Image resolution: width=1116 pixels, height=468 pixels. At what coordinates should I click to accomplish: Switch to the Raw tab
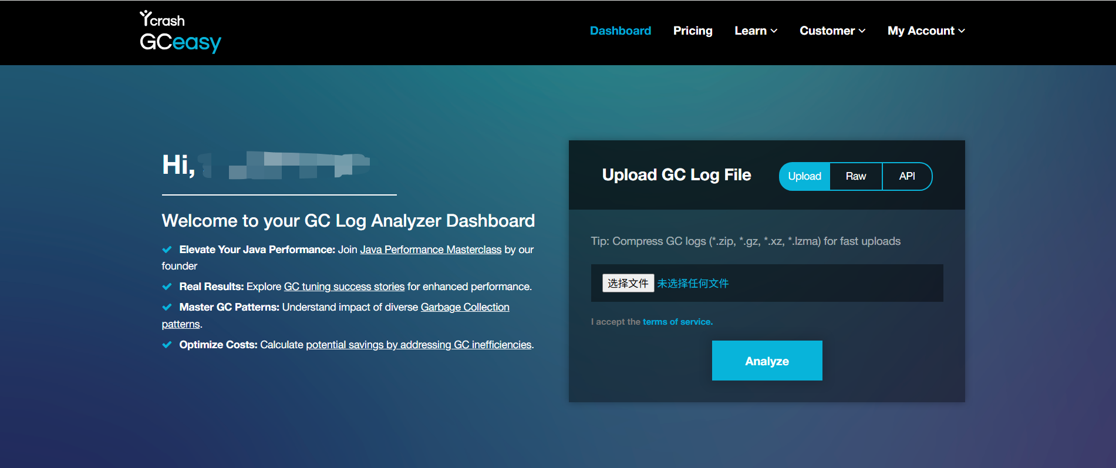[856, 176]
